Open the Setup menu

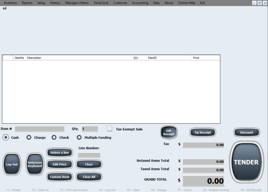41,3
